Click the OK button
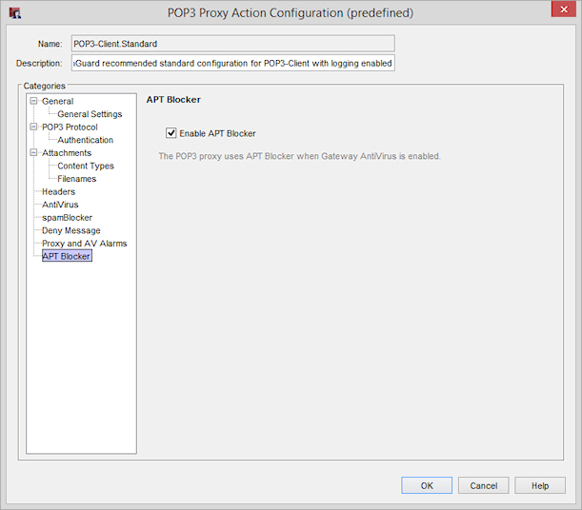 427,485
